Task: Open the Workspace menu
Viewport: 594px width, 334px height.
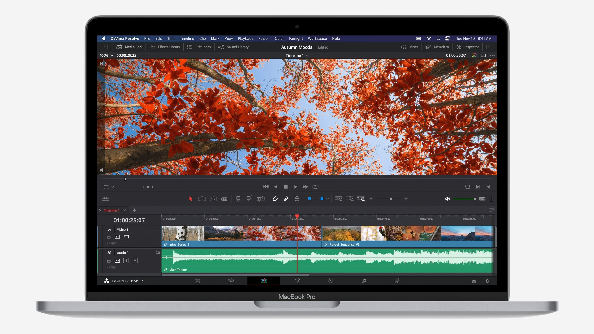Action: 317,38
